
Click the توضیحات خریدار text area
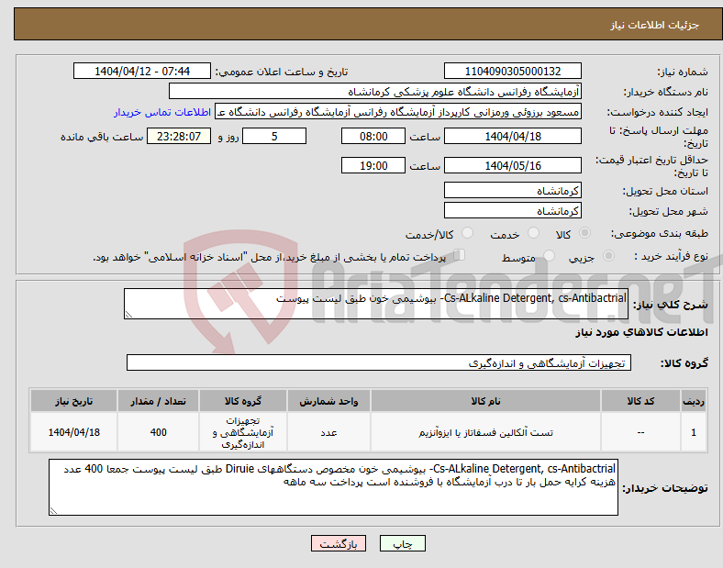[333, 487]
